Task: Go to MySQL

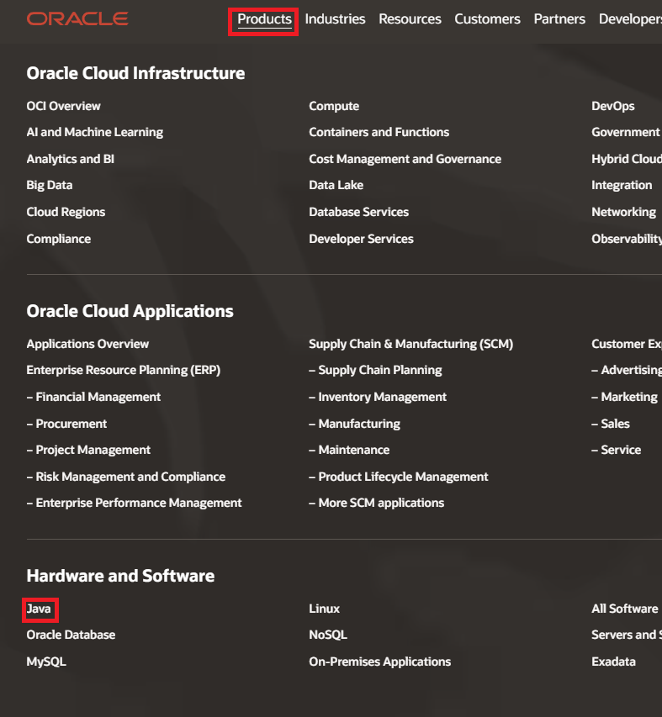Action: click(x=46, y=662)
